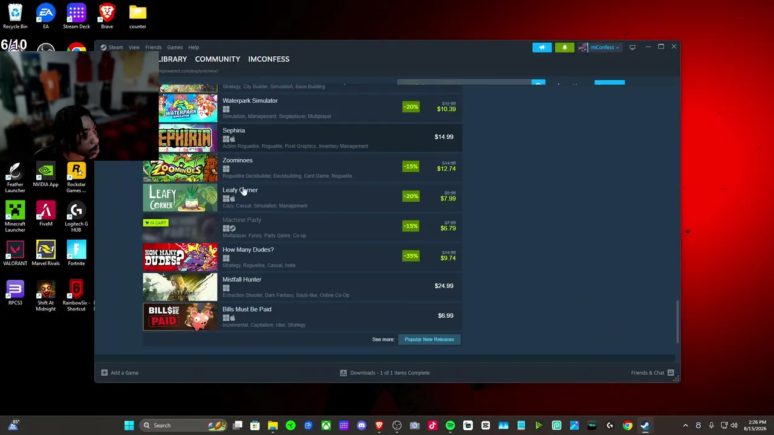Image resolution: width=774 pixels, height=435 pixels.
Task: Open the Games menu in Steam
Action: [x=175, y=47]
